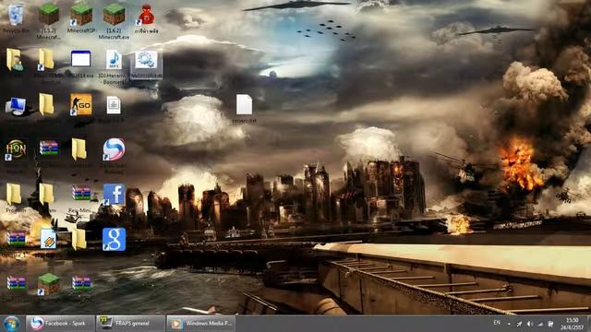Open the Program folder icon
Screen dimensions: 591x332
point(14,195)
